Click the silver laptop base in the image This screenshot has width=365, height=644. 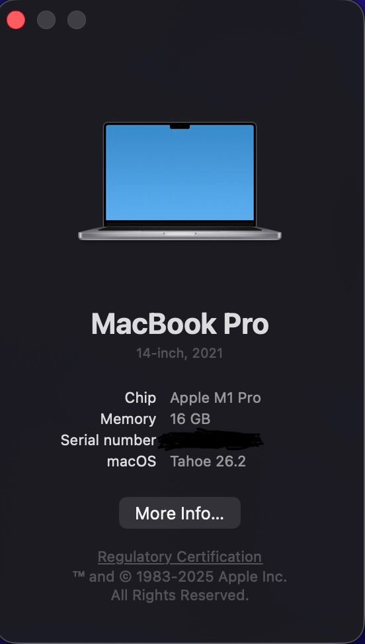[x=180, y=234]
